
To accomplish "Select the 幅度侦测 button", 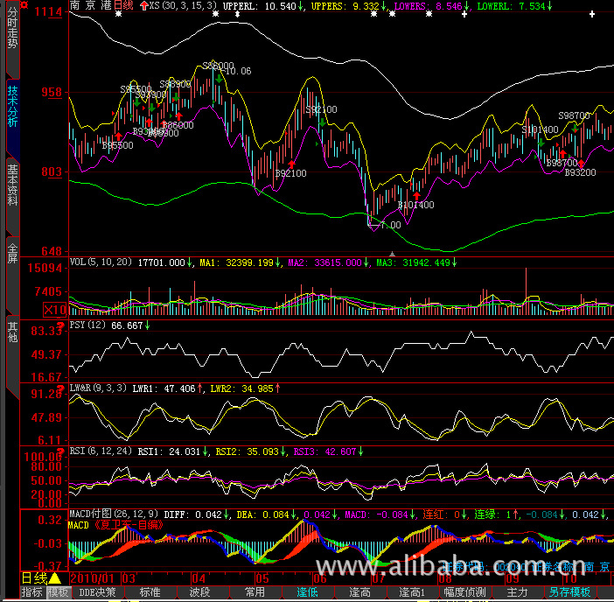I will point(464,592).
